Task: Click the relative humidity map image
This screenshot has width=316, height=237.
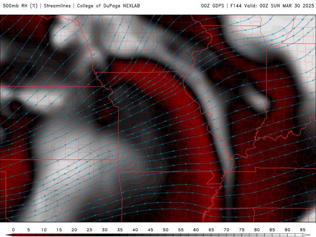Action: pos(158,118)
